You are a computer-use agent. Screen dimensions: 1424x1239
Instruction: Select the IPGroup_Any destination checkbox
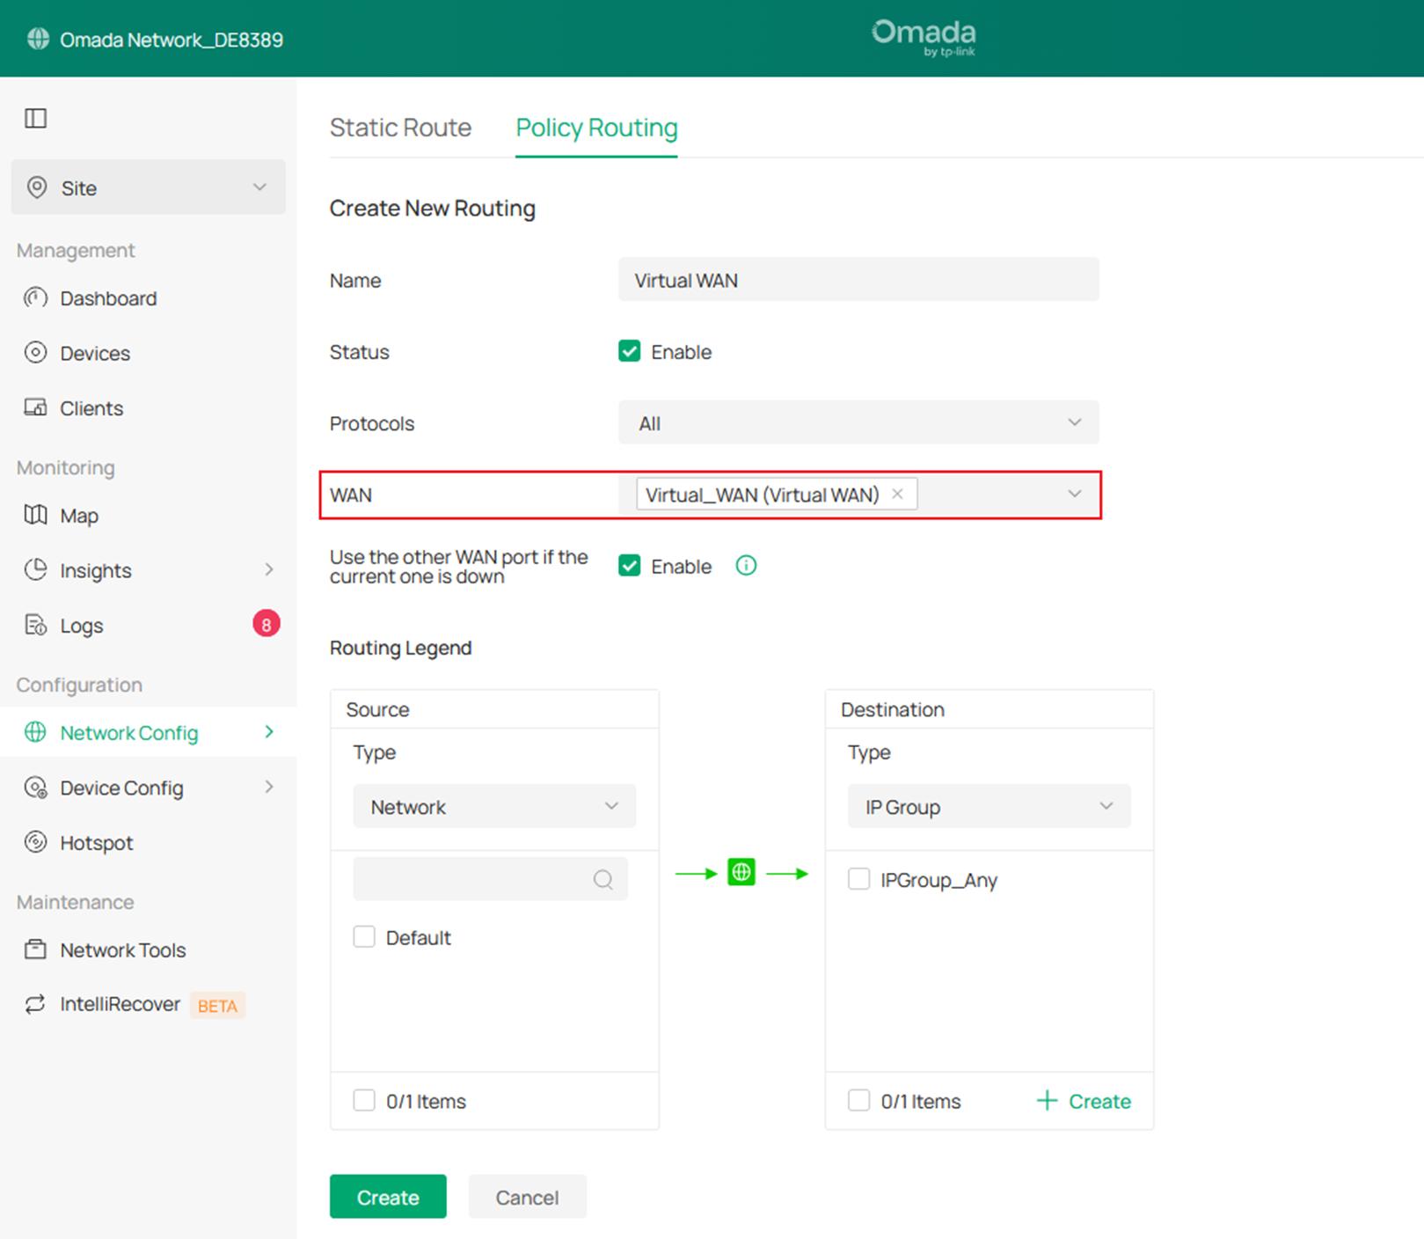pyautogui.click(x=858, y=878)
